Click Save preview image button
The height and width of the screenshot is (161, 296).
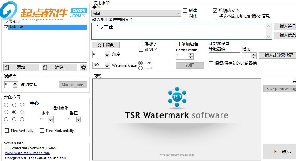point(280,89)
